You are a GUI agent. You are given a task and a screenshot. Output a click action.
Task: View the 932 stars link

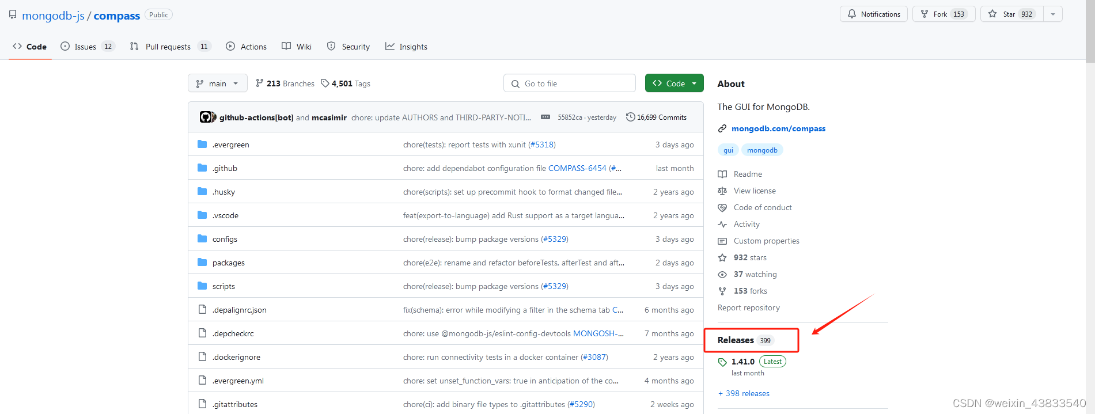[742, 257]
